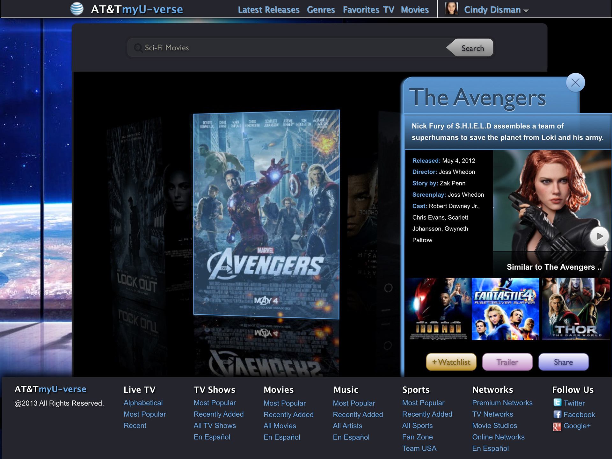This screenshot has height=459, width=612.
Task: Open Music En Español link
Action: pos(351,437)
